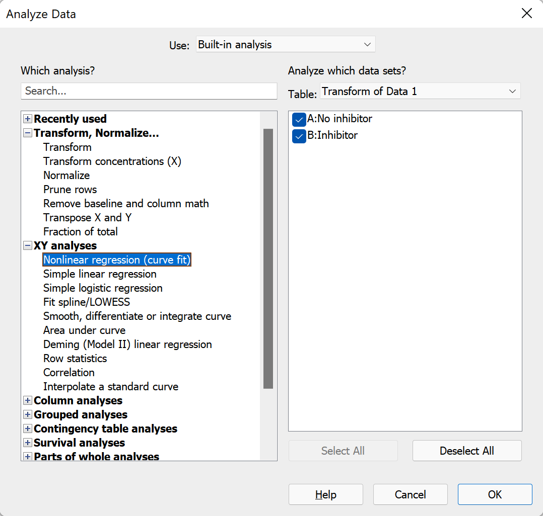
Task: Focus the analysis Search field
Action: [x=149, y=91]
